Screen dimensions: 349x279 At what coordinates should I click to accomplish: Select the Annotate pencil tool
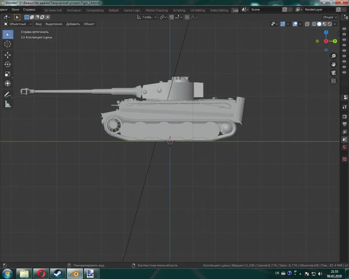8,94
